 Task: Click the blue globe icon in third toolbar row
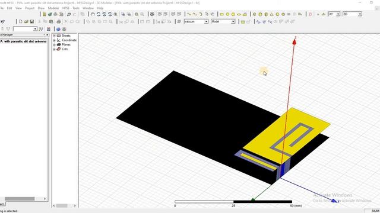[58, 29]
